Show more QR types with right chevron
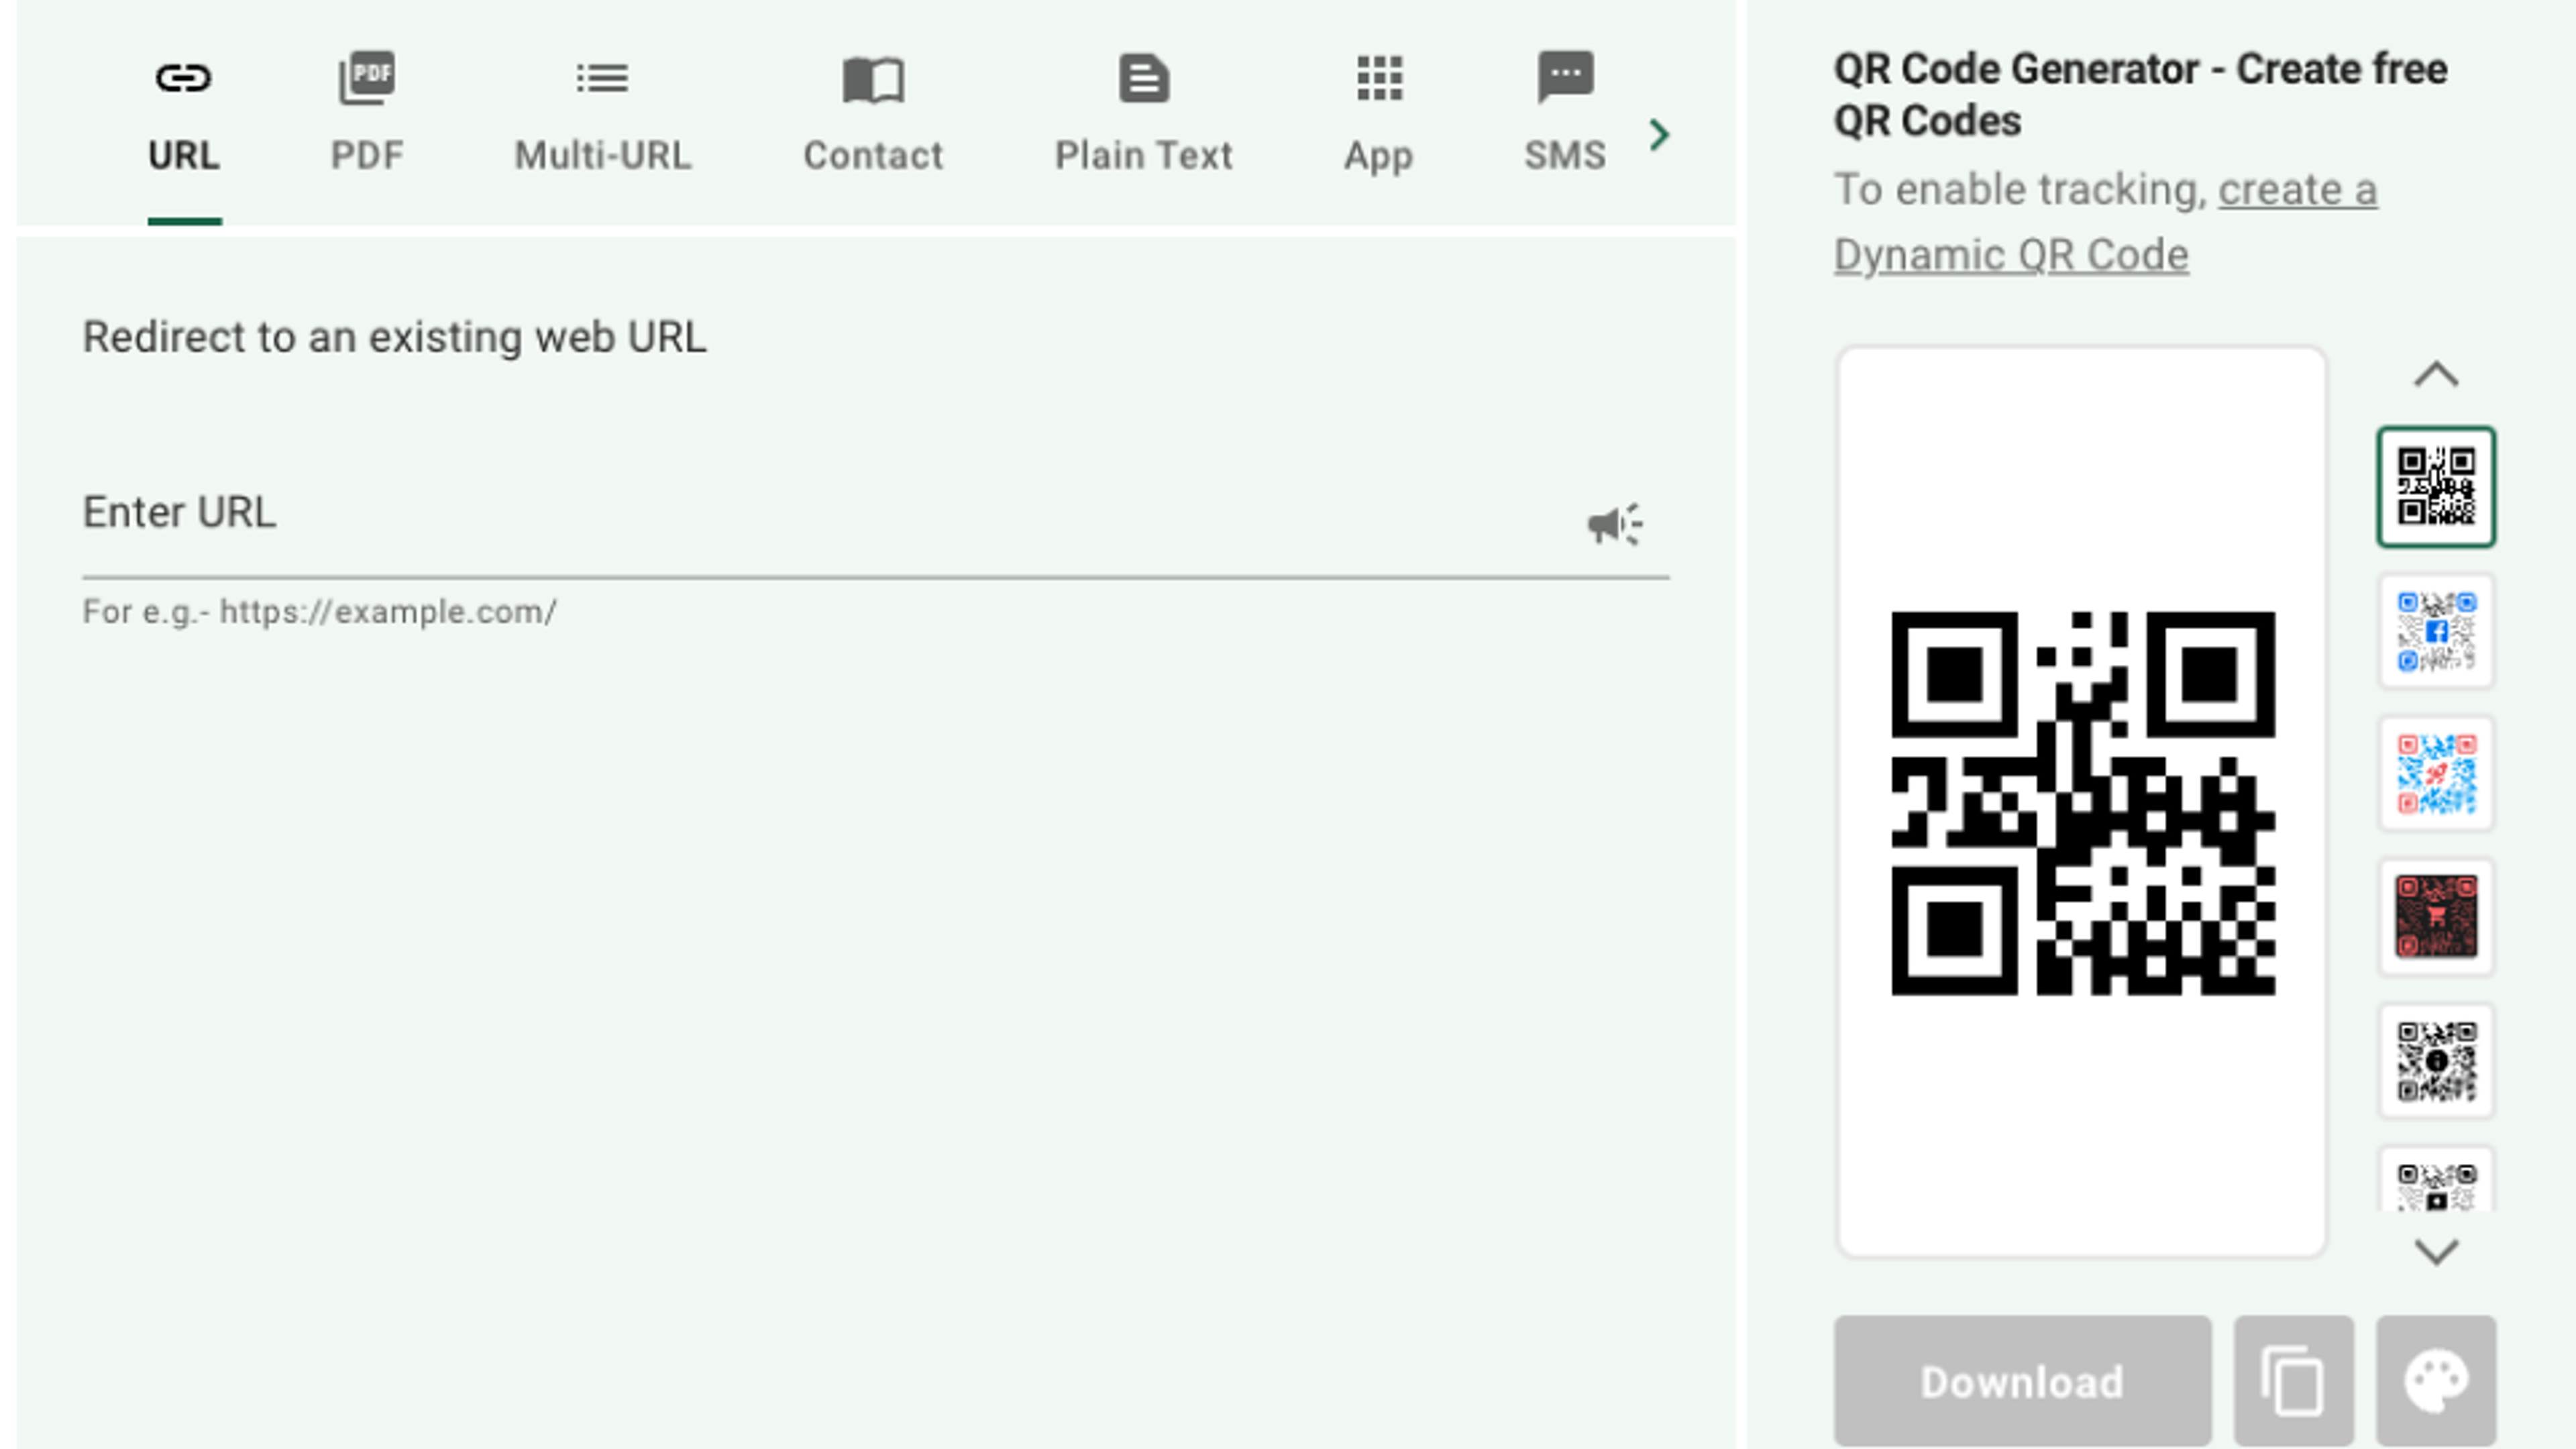The image size is (2576, 1449). pyautogui.click(x=1659, y=135)
